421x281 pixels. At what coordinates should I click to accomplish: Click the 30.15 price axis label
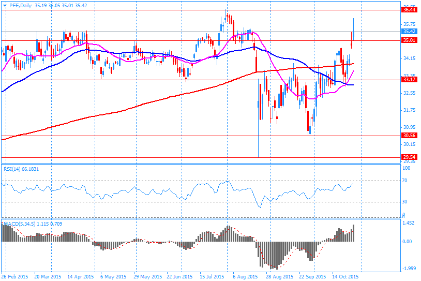pos(409,144)
